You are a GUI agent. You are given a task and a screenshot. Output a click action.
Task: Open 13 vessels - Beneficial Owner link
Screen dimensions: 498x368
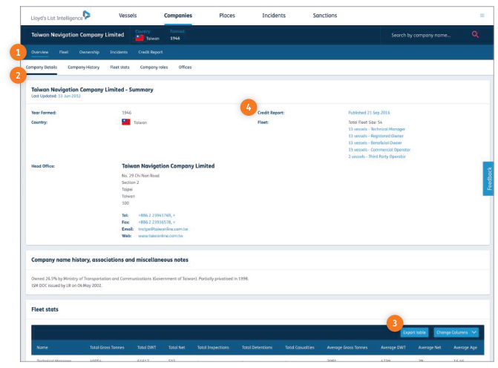(375, 143)
